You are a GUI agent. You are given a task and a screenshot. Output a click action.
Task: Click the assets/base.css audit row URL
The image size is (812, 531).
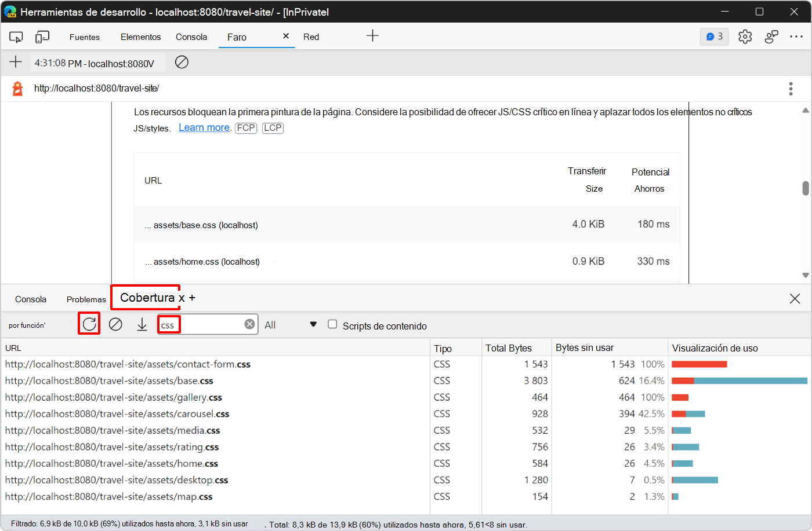201,225
